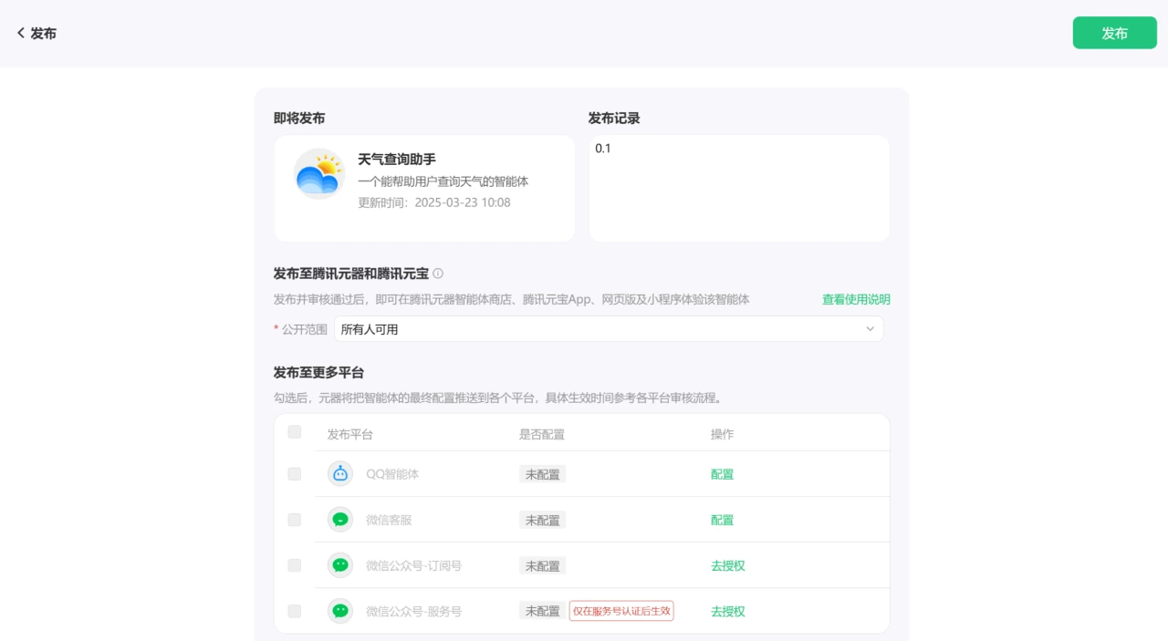Click 配置 for QQ智能体

pos(722,474)
